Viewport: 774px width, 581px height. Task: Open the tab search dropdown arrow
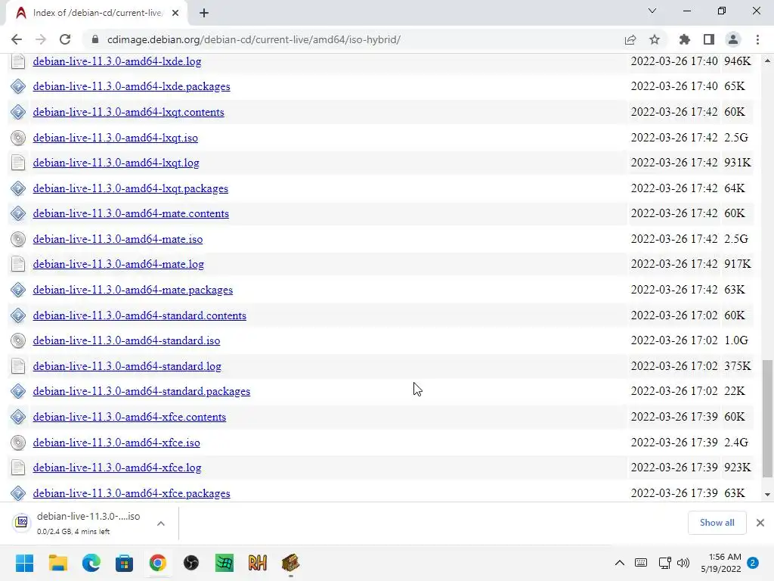pyautogui.click(x=652, y=11)
